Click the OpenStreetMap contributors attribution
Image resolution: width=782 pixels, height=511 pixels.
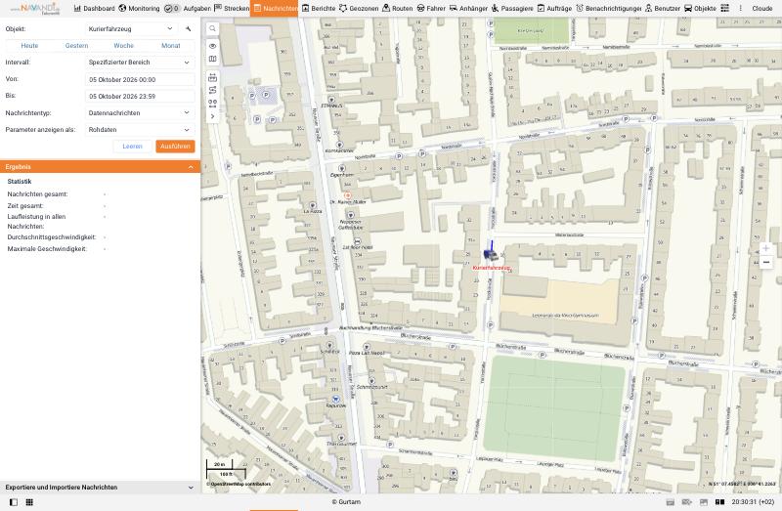pos(239,484)
